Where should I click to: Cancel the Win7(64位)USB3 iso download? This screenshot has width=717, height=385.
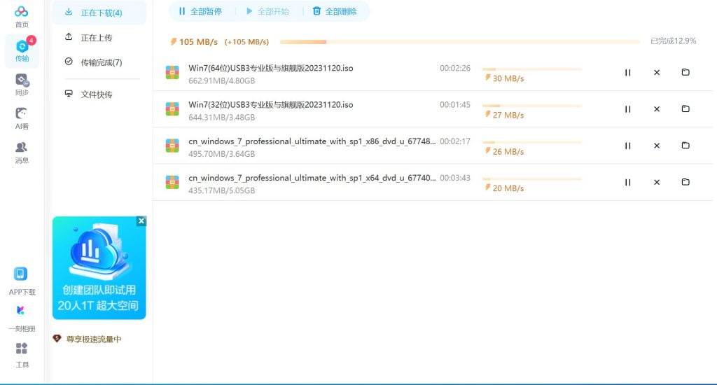(x=657, y=72)
